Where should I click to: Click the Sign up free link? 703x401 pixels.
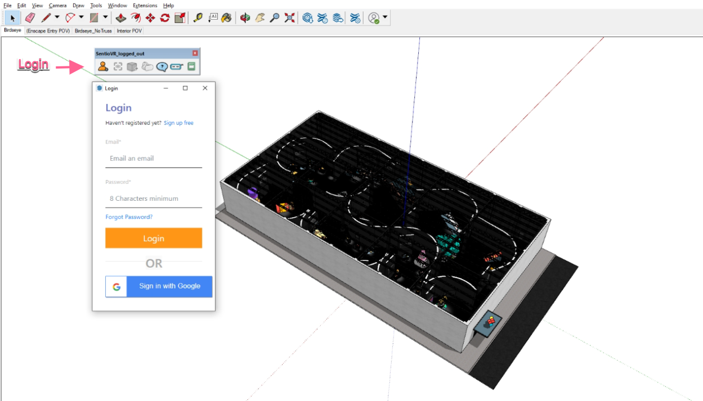(178, 123)
